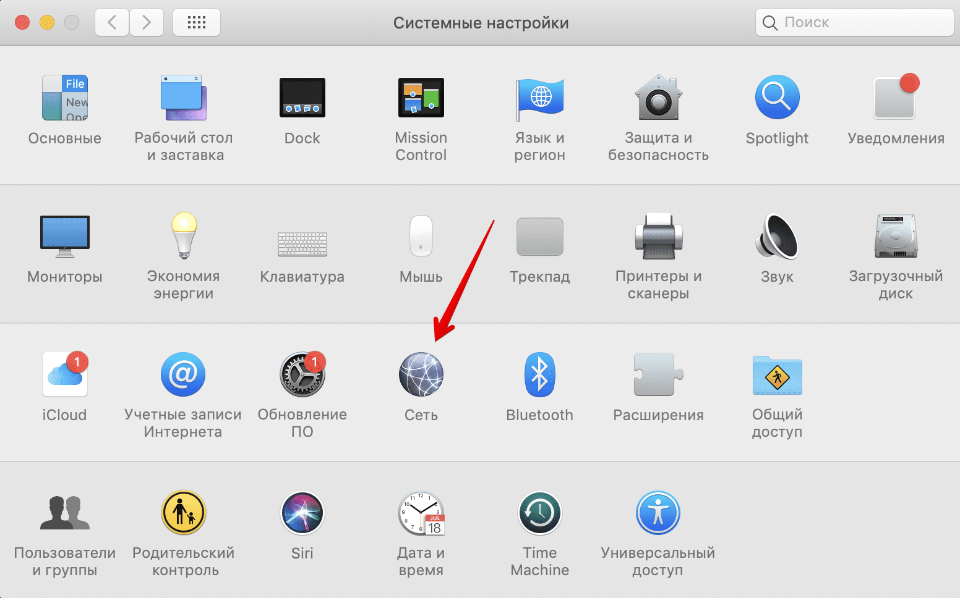Open Siri settings
This screenshot has width=960, height=598.
click(302, 512)
